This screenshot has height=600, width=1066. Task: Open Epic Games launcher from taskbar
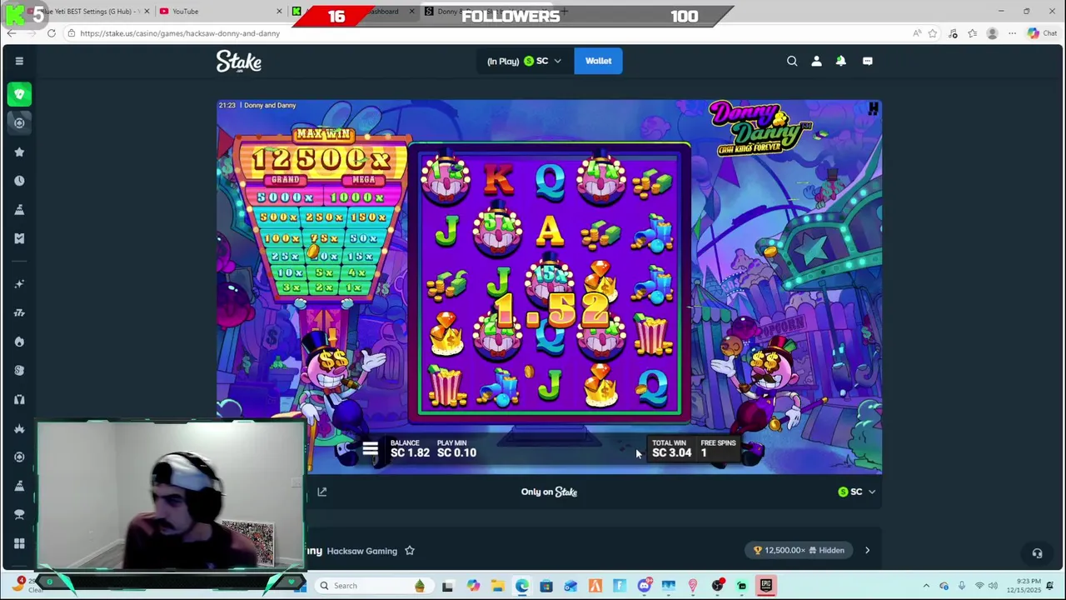(765, 586)
